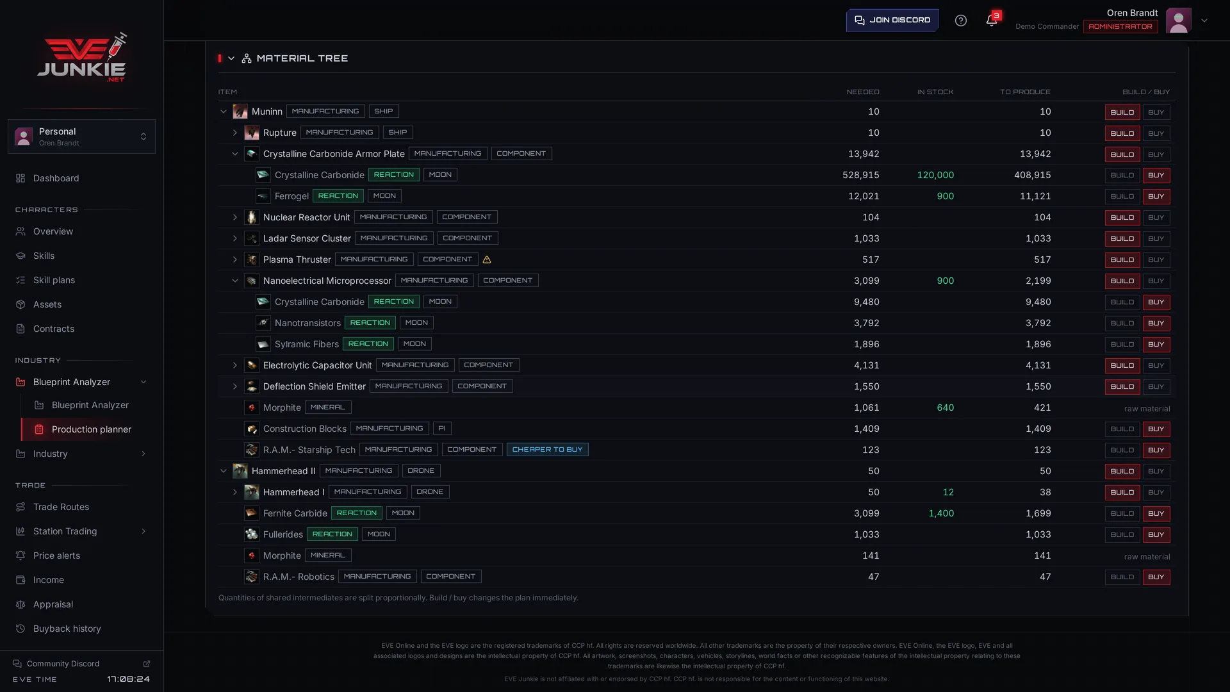Click the Join Discord button
This screenshot has width=1230, height=692.
coord(892,21)
